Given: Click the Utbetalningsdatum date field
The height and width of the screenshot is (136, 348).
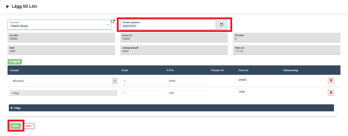Looking at the screenshot, I should coord(168,25).
